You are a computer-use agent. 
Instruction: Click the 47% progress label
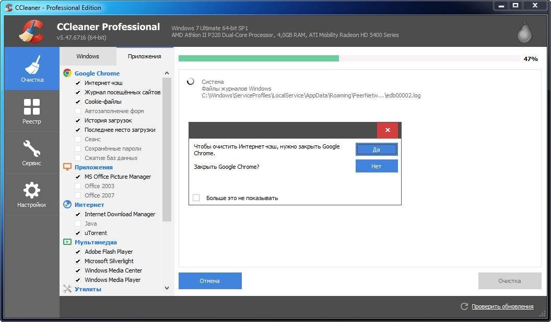point(531,59)
